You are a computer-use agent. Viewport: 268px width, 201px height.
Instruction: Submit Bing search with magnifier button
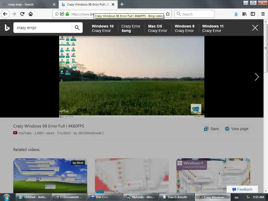(x=77, y=28)
